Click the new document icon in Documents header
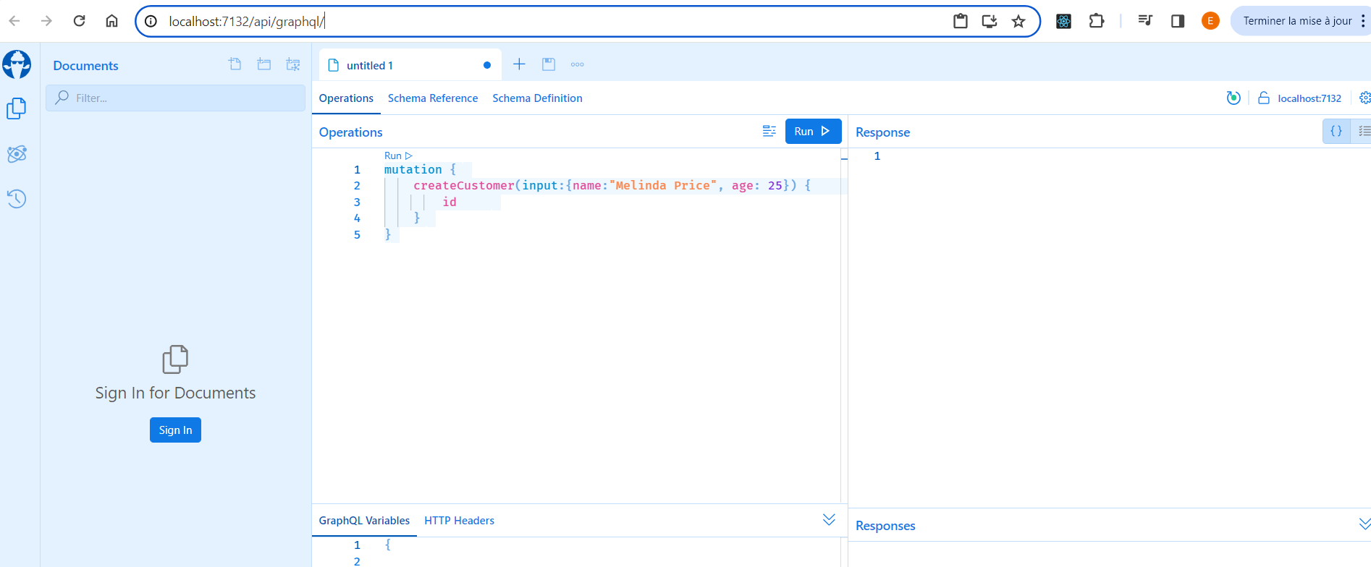This screenshot has width=1371, height=567. (x=235, y=64)
